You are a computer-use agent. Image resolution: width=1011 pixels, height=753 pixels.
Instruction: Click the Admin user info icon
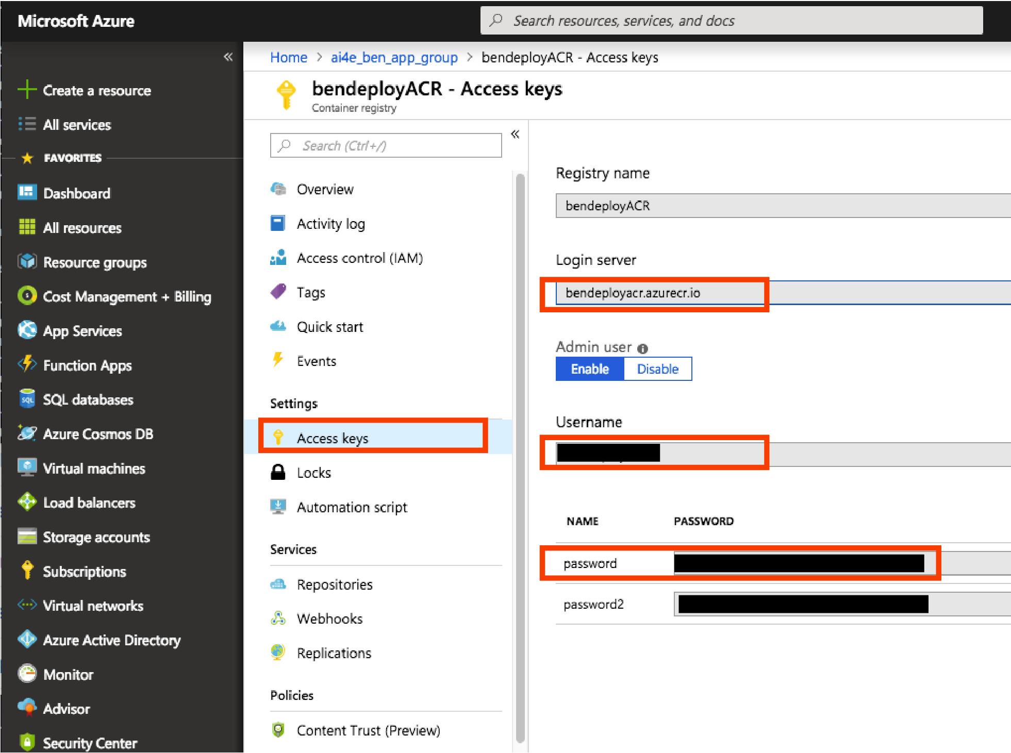642,349
